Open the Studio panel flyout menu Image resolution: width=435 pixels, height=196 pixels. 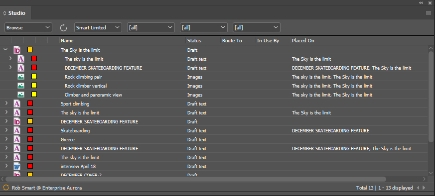pyautogui.click(x=429, y=13)
